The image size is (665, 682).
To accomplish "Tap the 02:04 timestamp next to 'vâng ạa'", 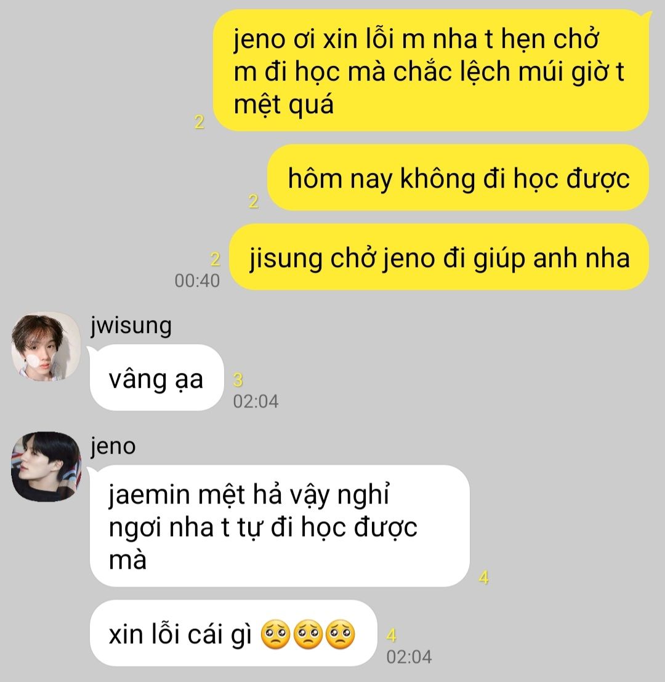I will point(256,401).
